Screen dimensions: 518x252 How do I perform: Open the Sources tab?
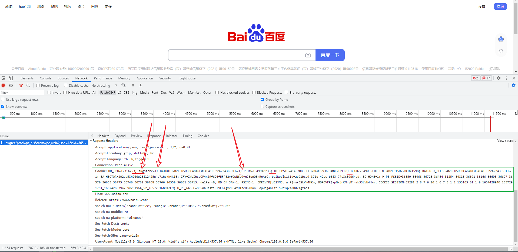pyautogui.click(x=63, y=78)
